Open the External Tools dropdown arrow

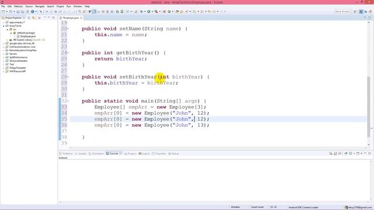(160, 12)
